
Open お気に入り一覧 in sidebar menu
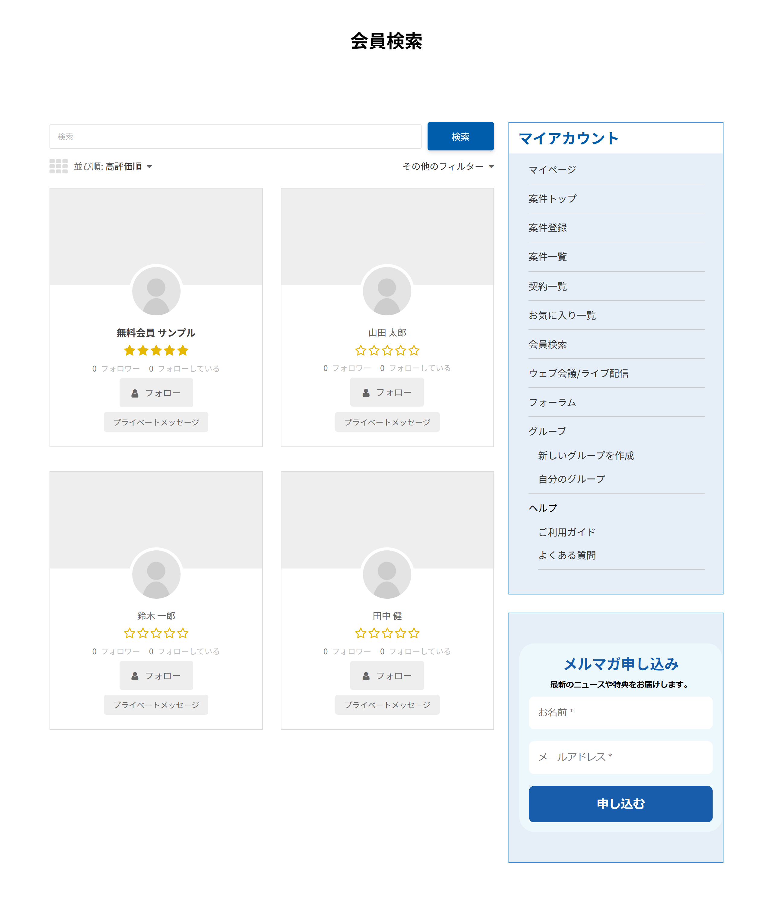pos(562,315)
